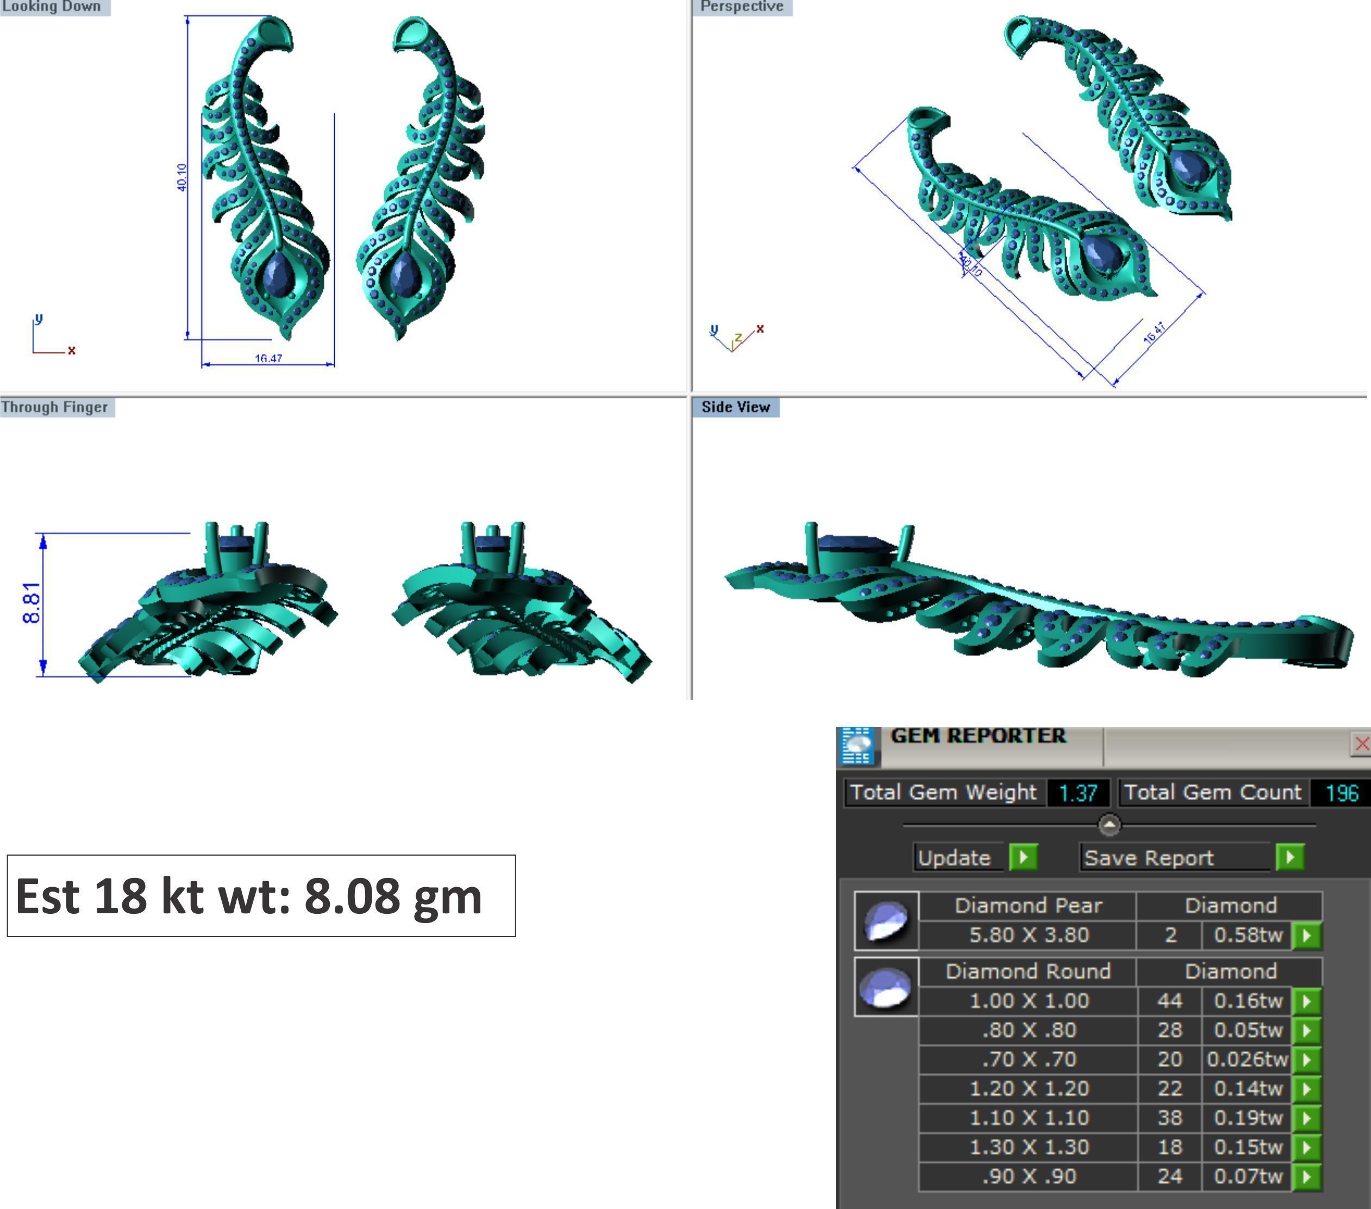Viewport: 1371px width, 1209px height.
Task: Select the Side View viewport label
Action: [736, 407]
